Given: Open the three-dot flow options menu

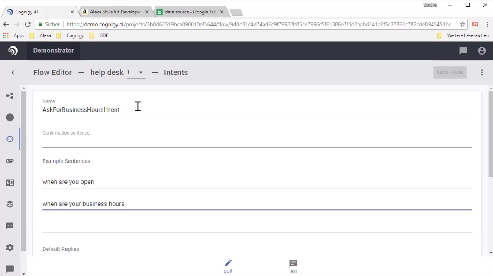Looking at the screenshot, I should click(x=482, y=73).
